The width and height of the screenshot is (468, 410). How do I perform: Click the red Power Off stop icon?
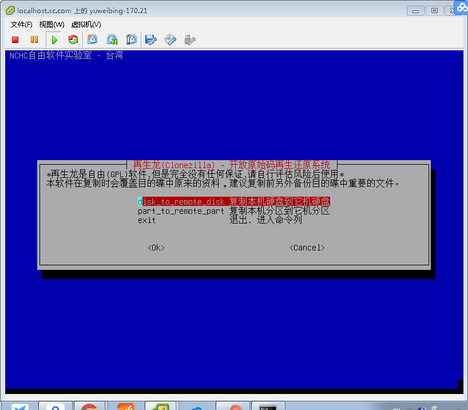pyautogui.click(x=15, y=39)
